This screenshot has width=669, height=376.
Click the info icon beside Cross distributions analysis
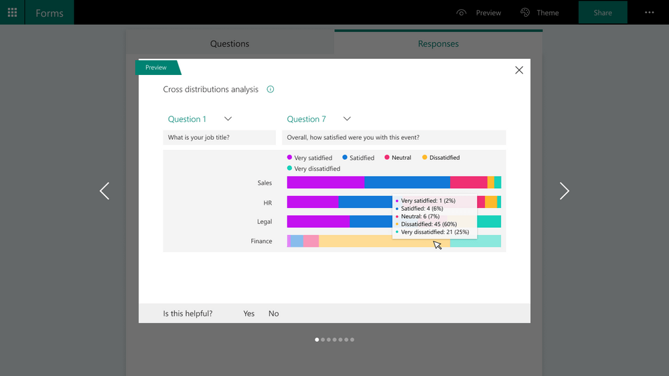[x=270, y=89]
